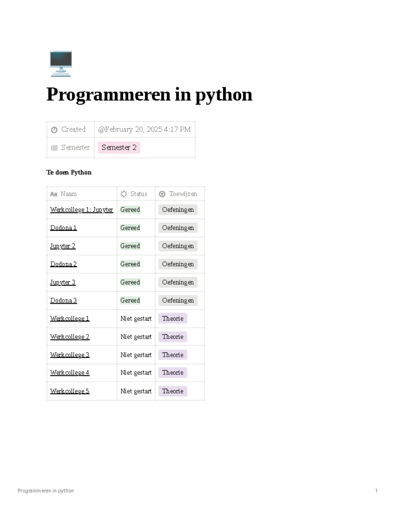
Task: Click Oefeningen tag in Dodona 1 row
Action: pos(178,228)
